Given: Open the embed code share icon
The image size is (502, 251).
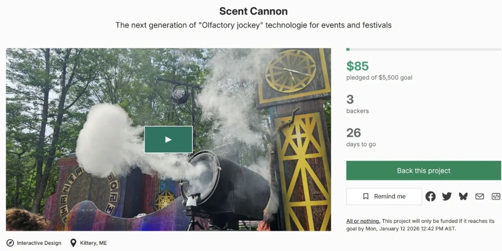Looking at the screenshot, I should tap(495, 196).
